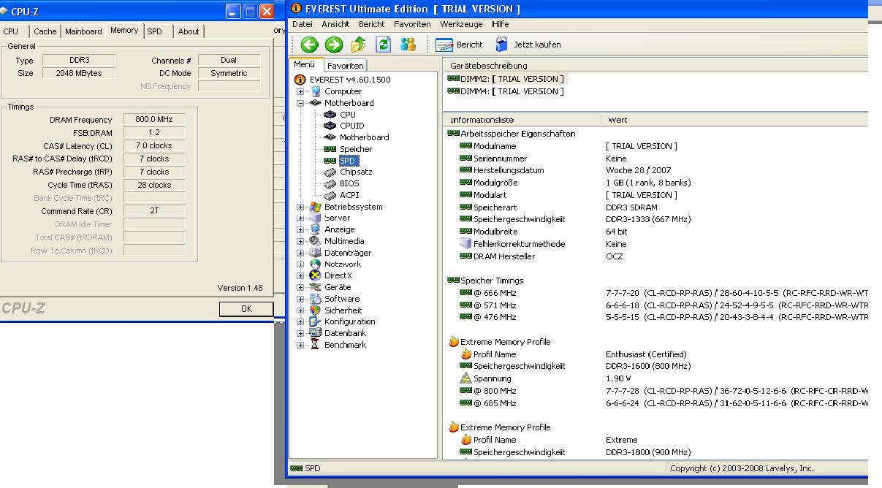The image size is (882, 488).
Task: Select the Herstellungsdatum row
Action: coord(656,170)
